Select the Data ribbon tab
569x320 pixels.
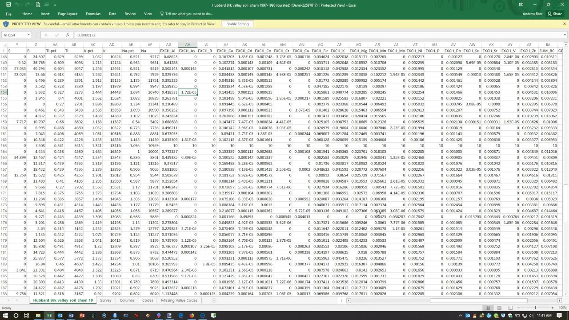112,14
